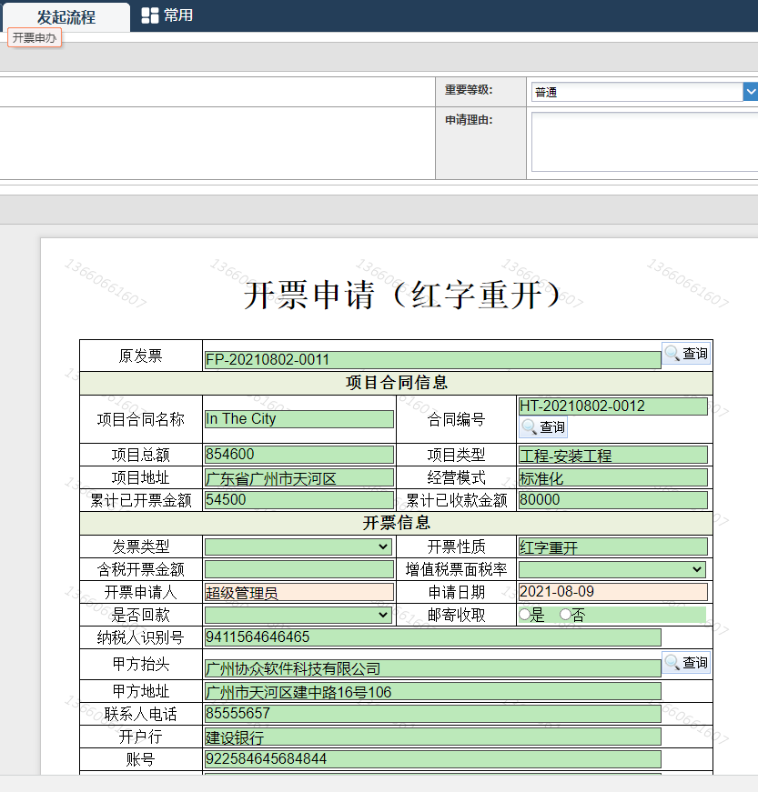Click the 含税开票金额 input field
The image size is (758, 792).
(x=298, y=569)
